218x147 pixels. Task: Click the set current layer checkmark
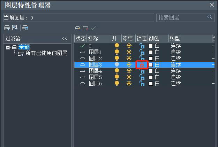tap(93, 28)
